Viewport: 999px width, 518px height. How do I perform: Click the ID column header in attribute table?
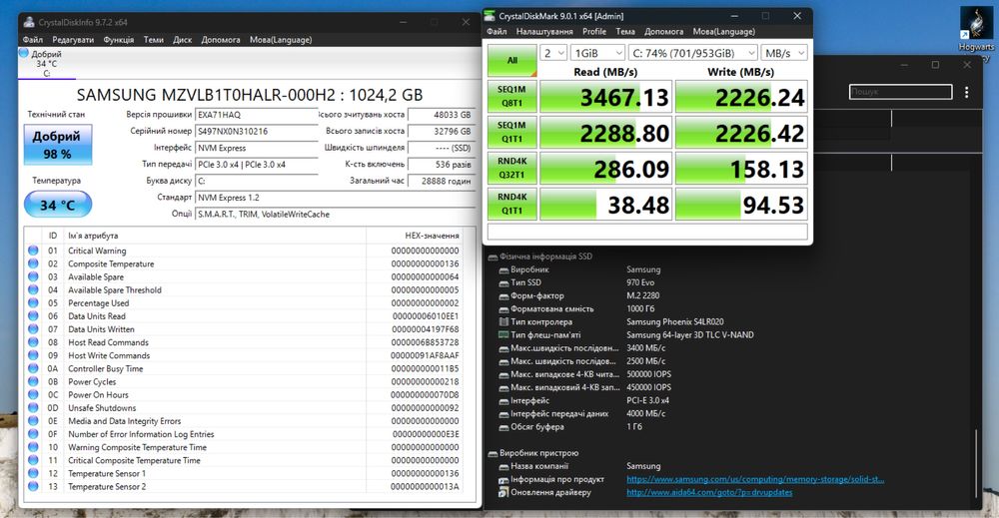click(53, 236)
